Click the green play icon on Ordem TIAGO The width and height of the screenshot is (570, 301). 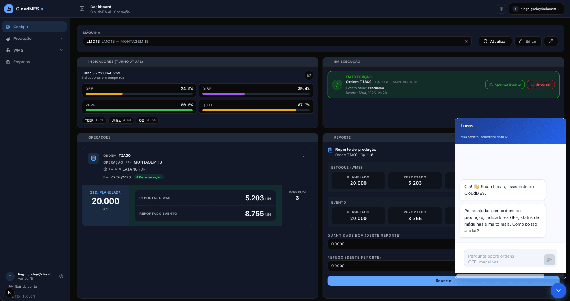(337, 84)
